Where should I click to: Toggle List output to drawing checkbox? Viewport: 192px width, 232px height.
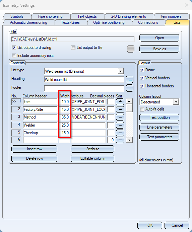pos(14,48)
